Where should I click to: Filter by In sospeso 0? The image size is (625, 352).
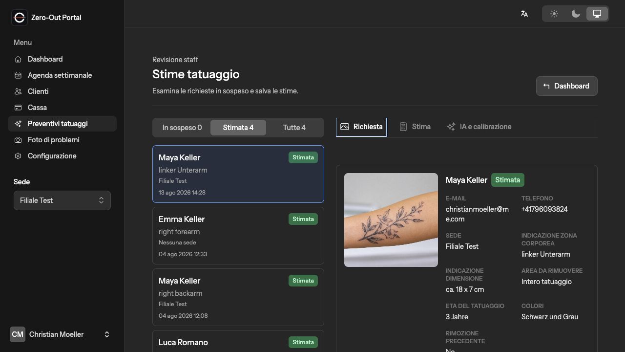(x=182, y=128)
